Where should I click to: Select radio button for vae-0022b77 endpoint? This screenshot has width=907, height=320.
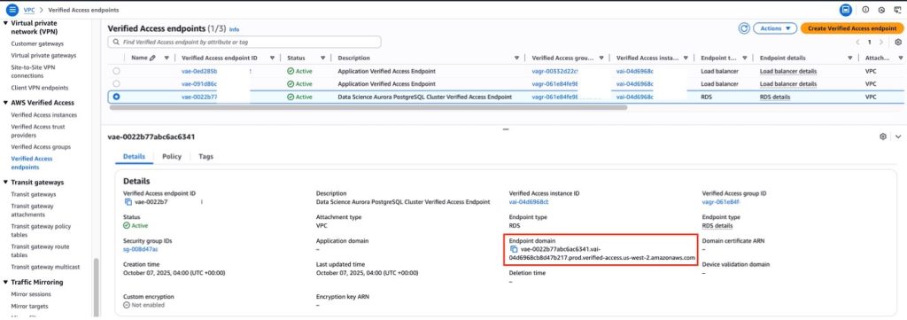[x=116, y=97]
